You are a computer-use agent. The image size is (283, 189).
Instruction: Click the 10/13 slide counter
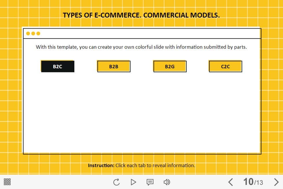(x=253, y=182)
